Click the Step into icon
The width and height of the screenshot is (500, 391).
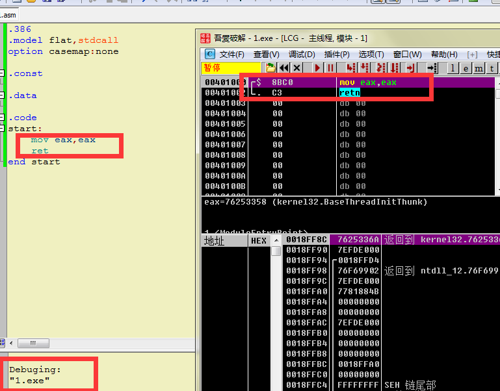pos(351,68)
